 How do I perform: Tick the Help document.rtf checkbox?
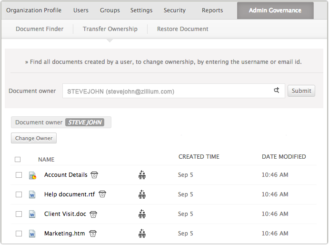pyautogui.click(x=19, y=194)
